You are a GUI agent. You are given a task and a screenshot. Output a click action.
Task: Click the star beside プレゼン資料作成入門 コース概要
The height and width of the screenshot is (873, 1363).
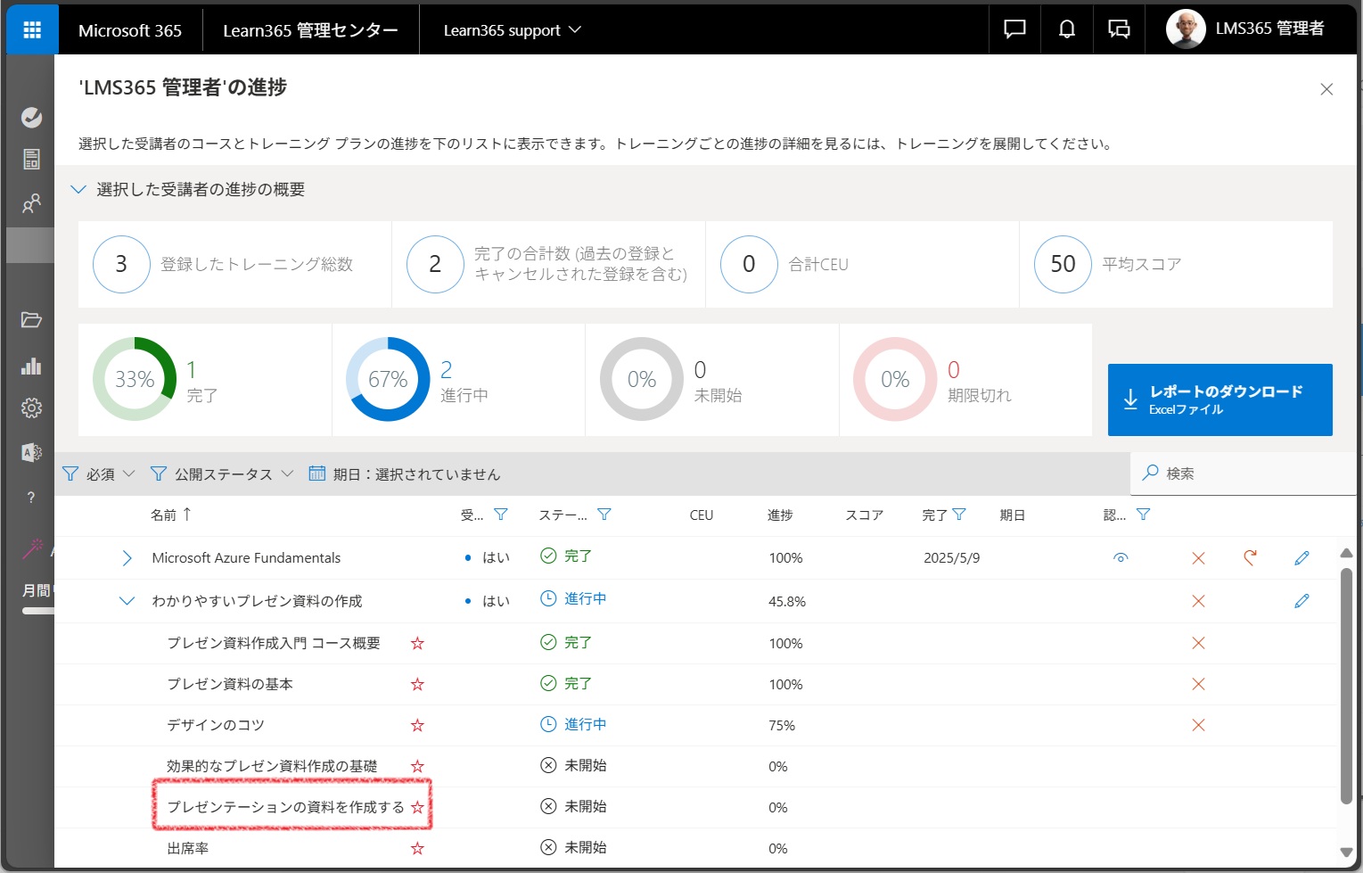[x=417, y=643]
